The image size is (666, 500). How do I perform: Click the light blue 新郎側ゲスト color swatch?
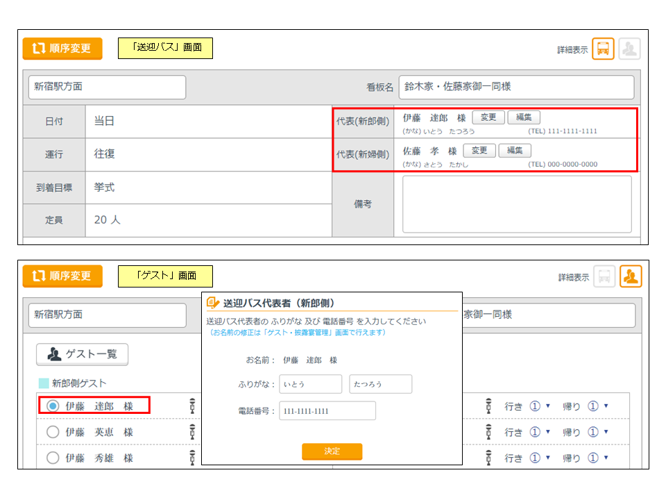pos(44,383)
